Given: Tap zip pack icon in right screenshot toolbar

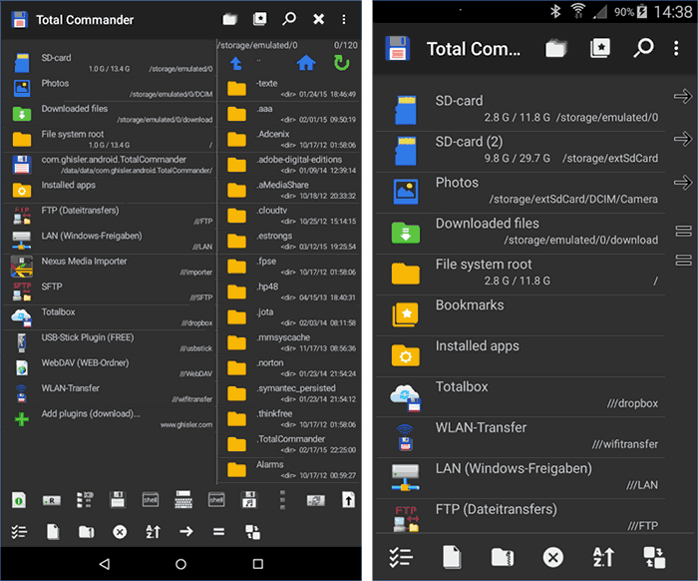Looking at the screenshot, I should click(x=503, y=557).
